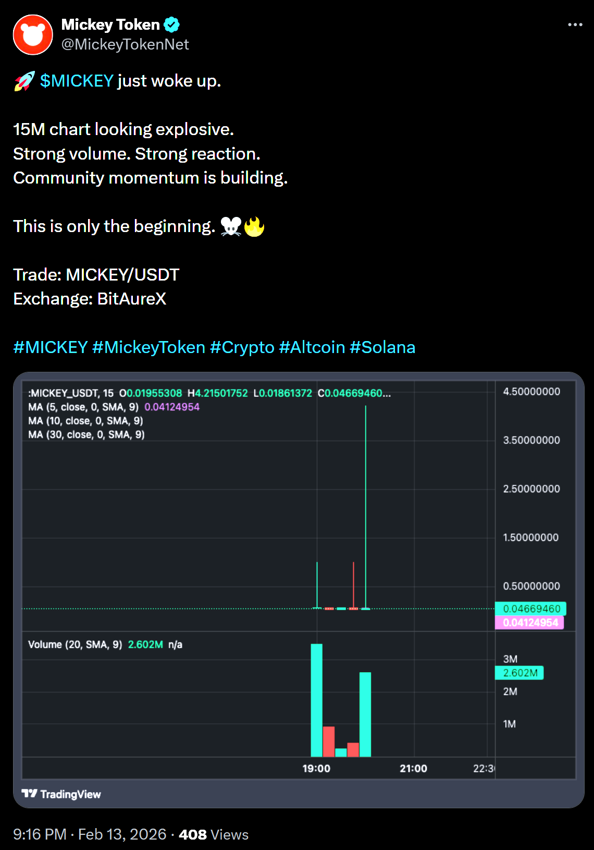Click the pink 0.04124954 MA label
The image size is (594, 850).
click(529, 623)
